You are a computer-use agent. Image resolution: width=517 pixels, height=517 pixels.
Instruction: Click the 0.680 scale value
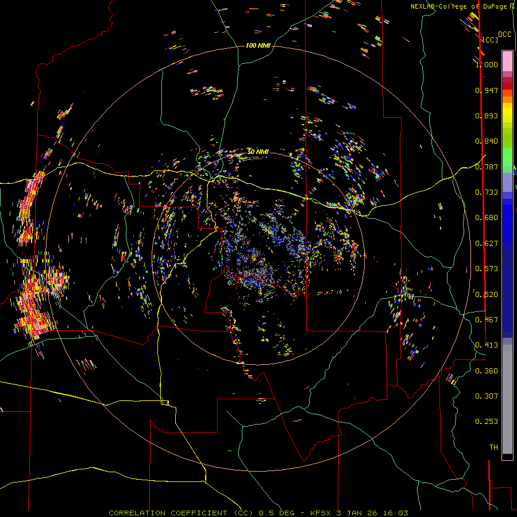tap(487, 218)
